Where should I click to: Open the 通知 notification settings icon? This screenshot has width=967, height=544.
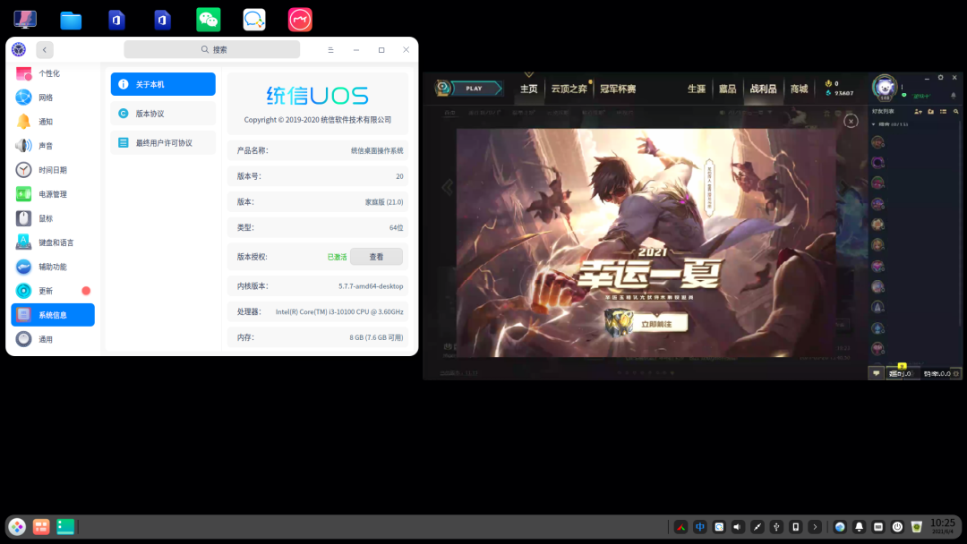(x=23, y=122)
